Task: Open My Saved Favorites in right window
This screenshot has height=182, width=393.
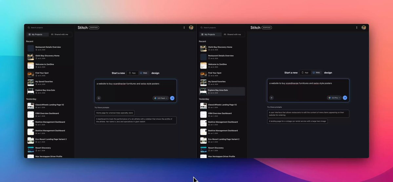Action: [x=222, y=82]
